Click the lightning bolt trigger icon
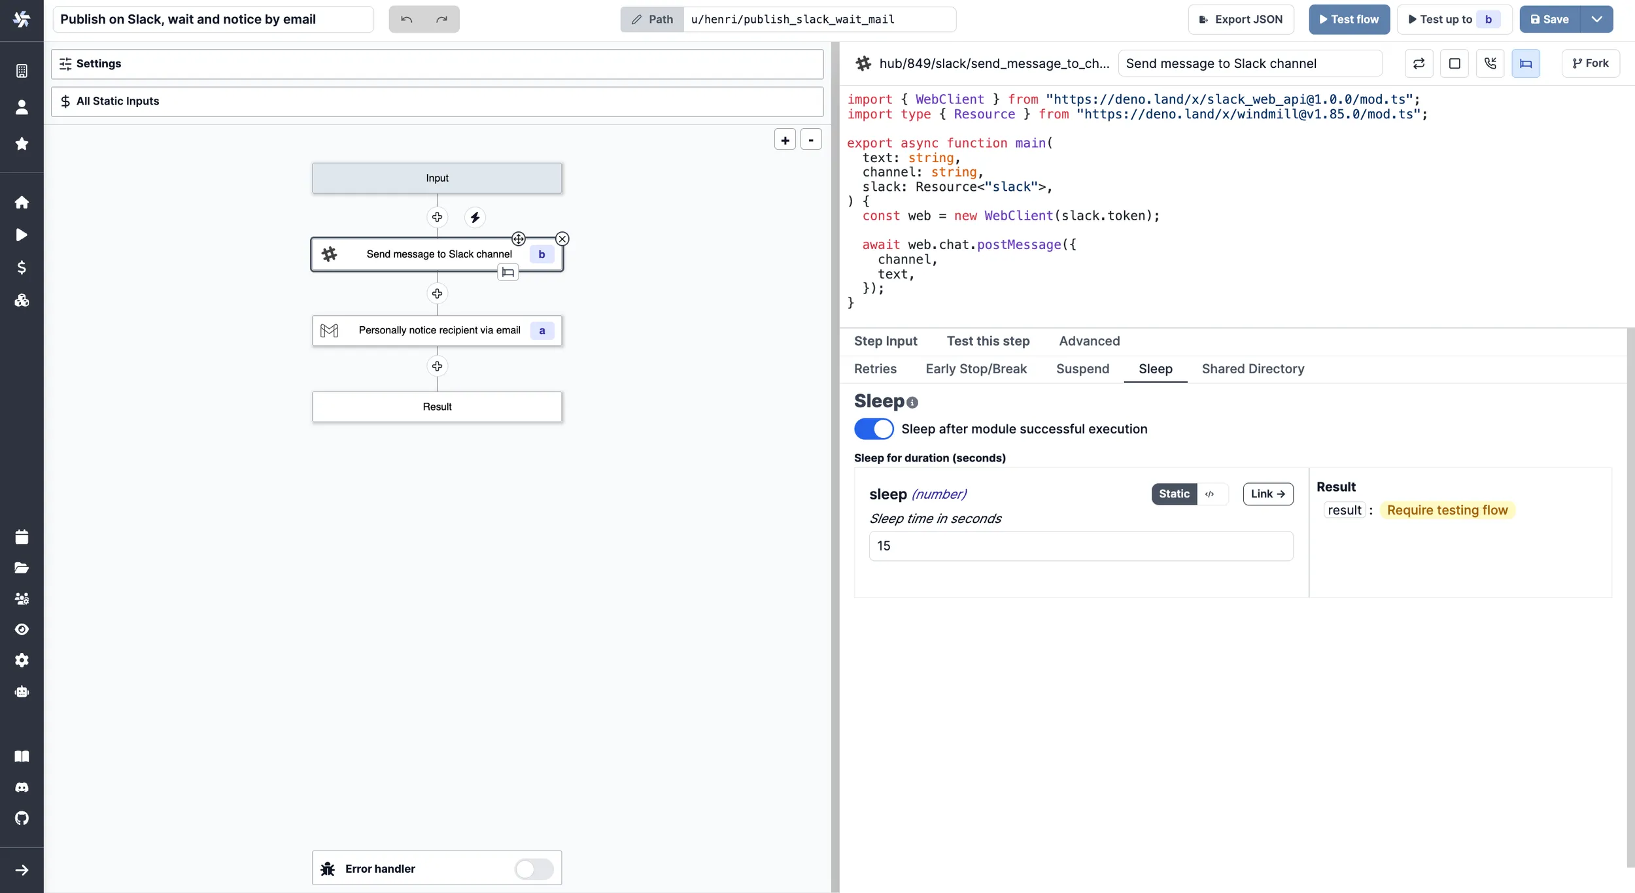 (x=475, y=217)
